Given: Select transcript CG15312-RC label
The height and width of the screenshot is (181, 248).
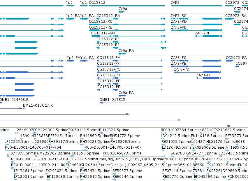Looking at the screenshot, I should (x=101, y=22).
